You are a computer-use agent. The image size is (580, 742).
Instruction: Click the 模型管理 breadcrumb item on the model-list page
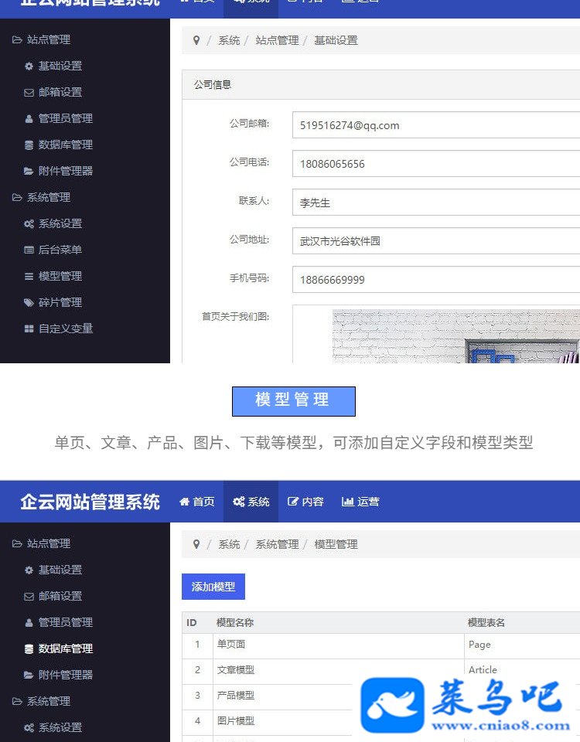pyautogui.click(x=336, y=545)
